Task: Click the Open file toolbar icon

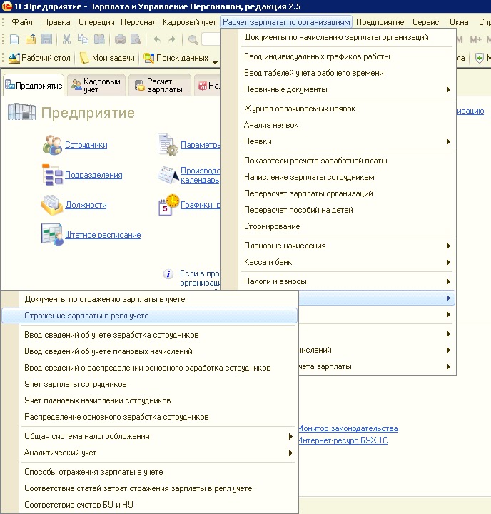Action: (31, 39)
